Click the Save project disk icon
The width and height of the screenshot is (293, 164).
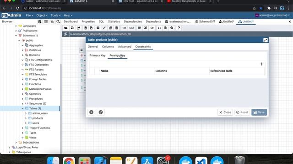point(72,28)
